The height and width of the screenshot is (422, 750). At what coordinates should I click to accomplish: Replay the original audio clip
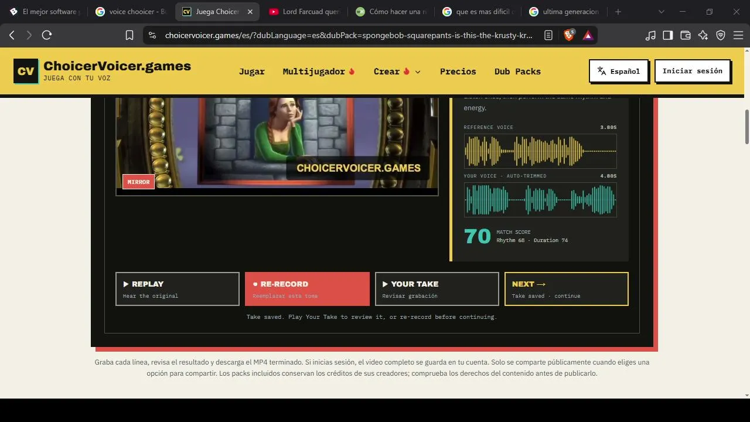pyautogui.click(x=178, y=289)
